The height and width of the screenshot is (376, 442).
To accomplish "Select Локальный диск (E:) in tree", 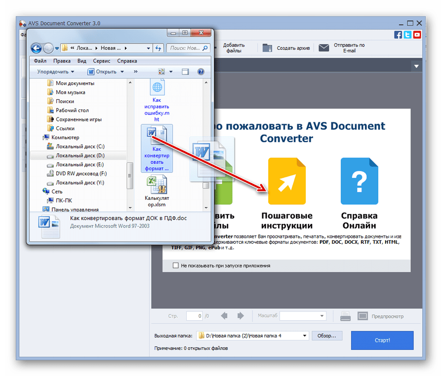I will (x=80, y=164).
